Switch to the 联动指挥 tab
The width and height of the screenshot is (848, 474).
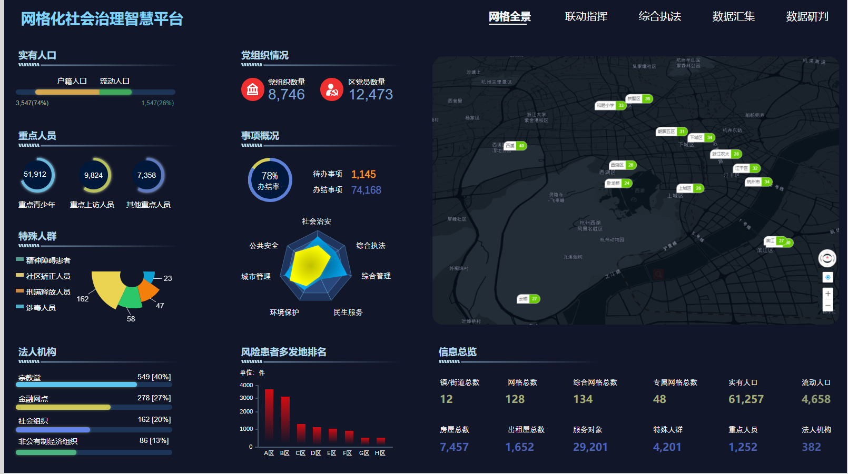tap(586, 17)
